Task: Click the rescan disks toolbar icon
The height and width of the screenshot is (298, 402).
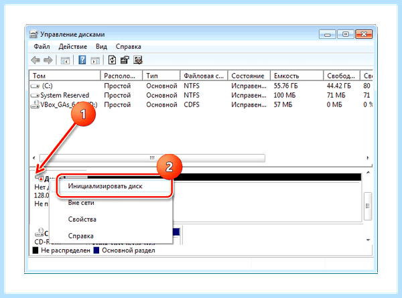Action: 125,60
